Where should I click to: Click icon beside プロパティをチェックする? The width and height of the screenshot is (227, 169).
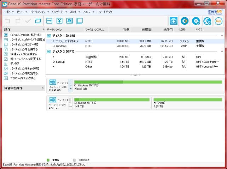[6, 78]
